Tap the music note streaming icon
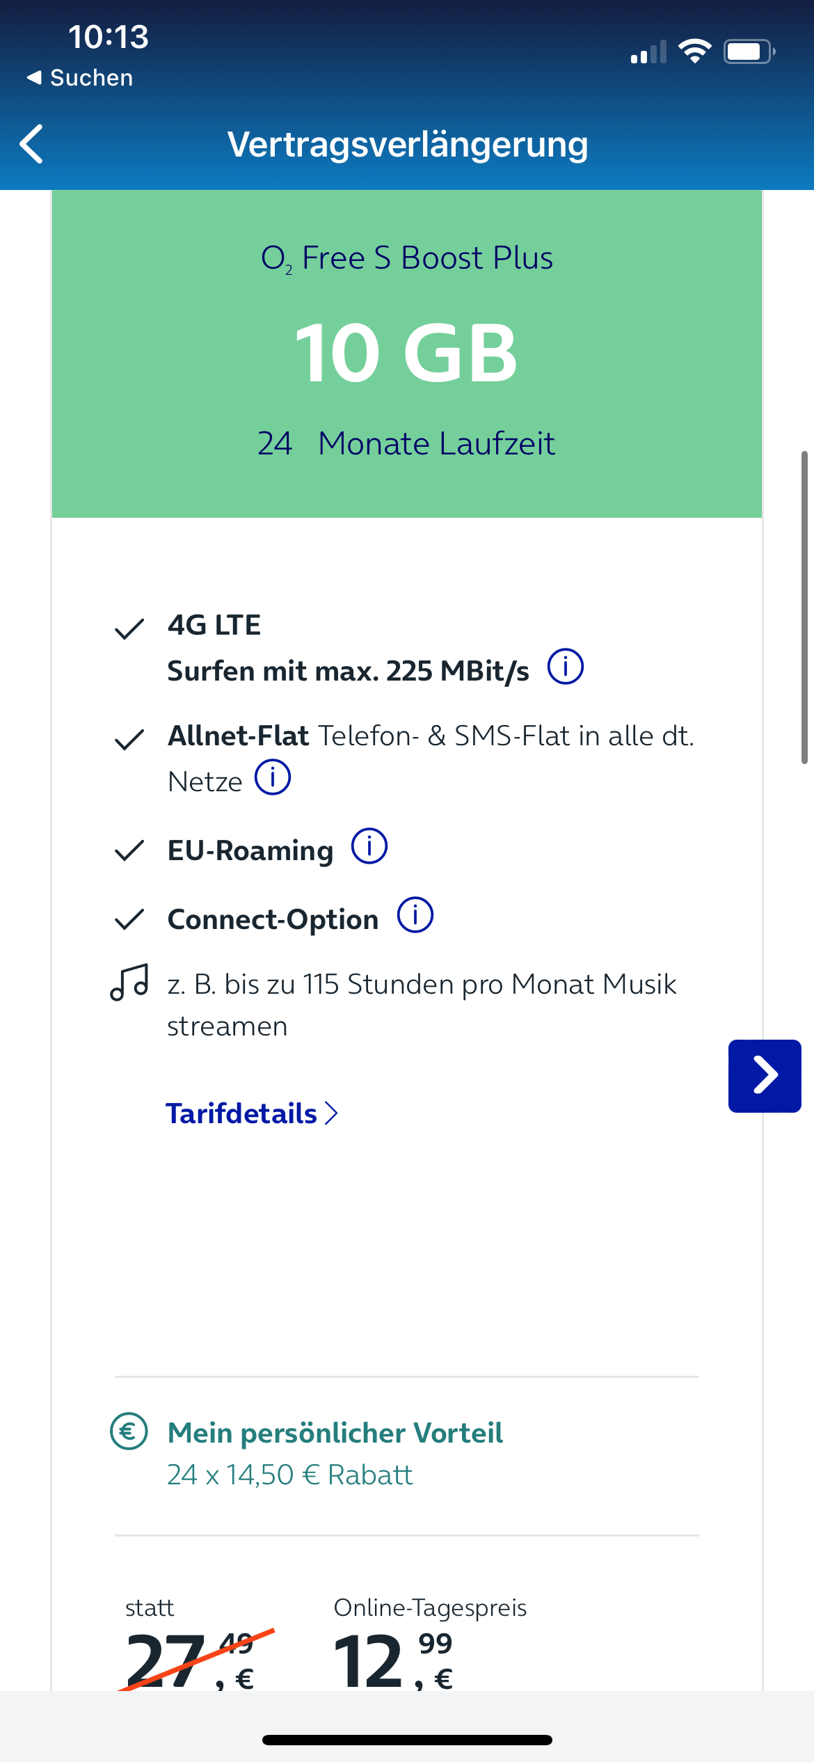This screenshot has width=814, height=1762. [129, 983]
